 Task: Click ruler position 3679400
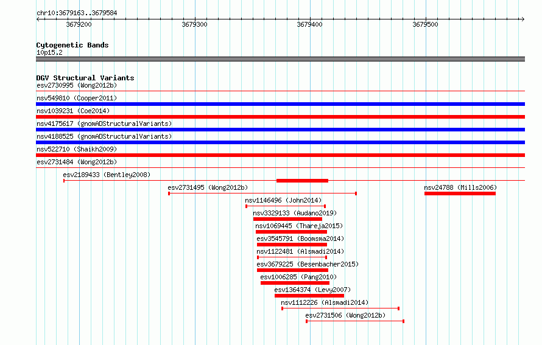(x=310, y=24)
